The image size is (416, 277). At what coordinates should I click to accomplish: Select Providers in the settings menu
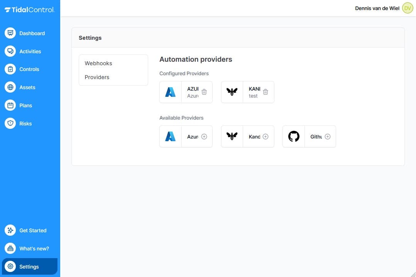pyautogui.click(x=97, y=77)
